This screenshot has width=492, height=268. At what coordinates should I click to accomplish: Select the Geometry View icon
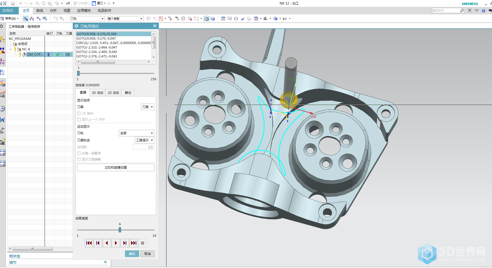point(38,19)
